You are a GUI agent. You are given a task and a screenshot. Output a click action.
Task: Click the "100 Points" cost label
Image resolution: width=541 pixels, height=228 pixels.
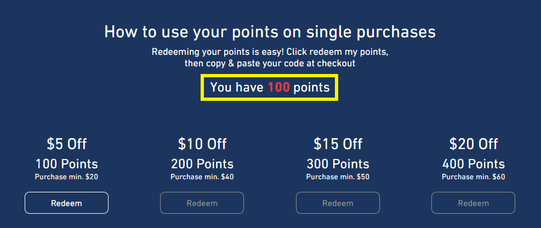pos(66,164)
